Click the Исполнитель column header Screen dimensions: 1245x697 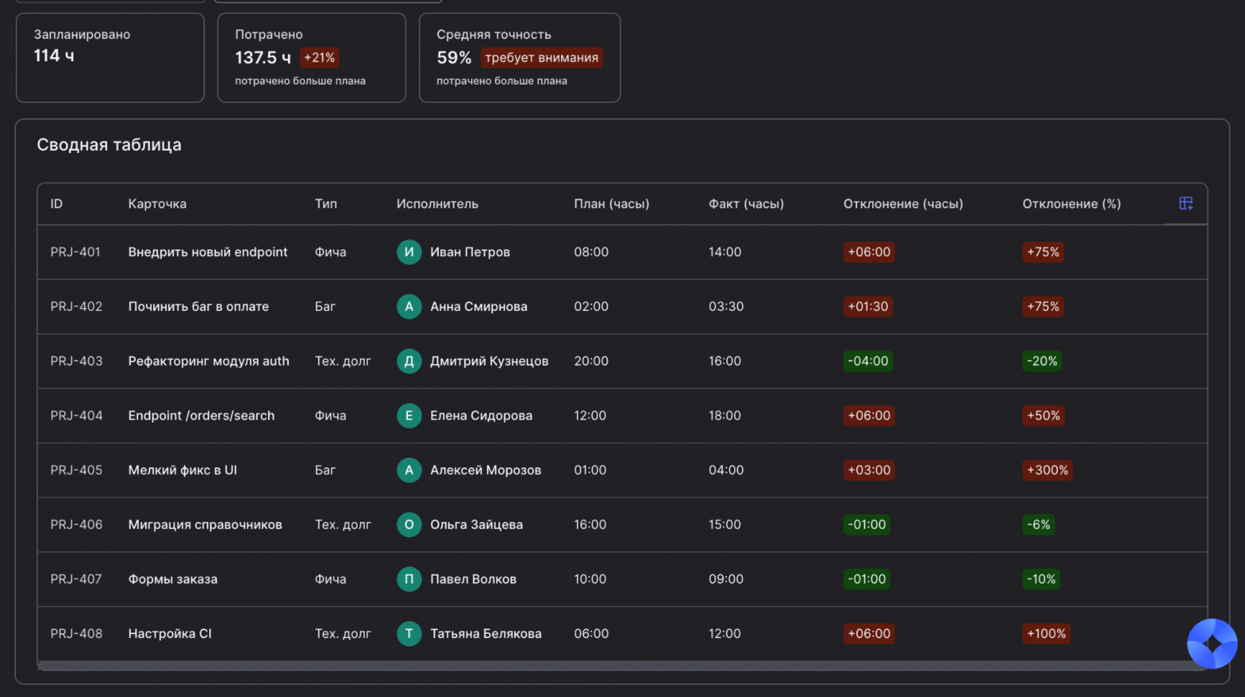(x=437, y=204)
